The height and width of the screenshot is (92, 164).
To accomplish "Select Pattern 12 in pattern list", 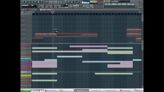I will pyautogui.click(x=26, y=63).
